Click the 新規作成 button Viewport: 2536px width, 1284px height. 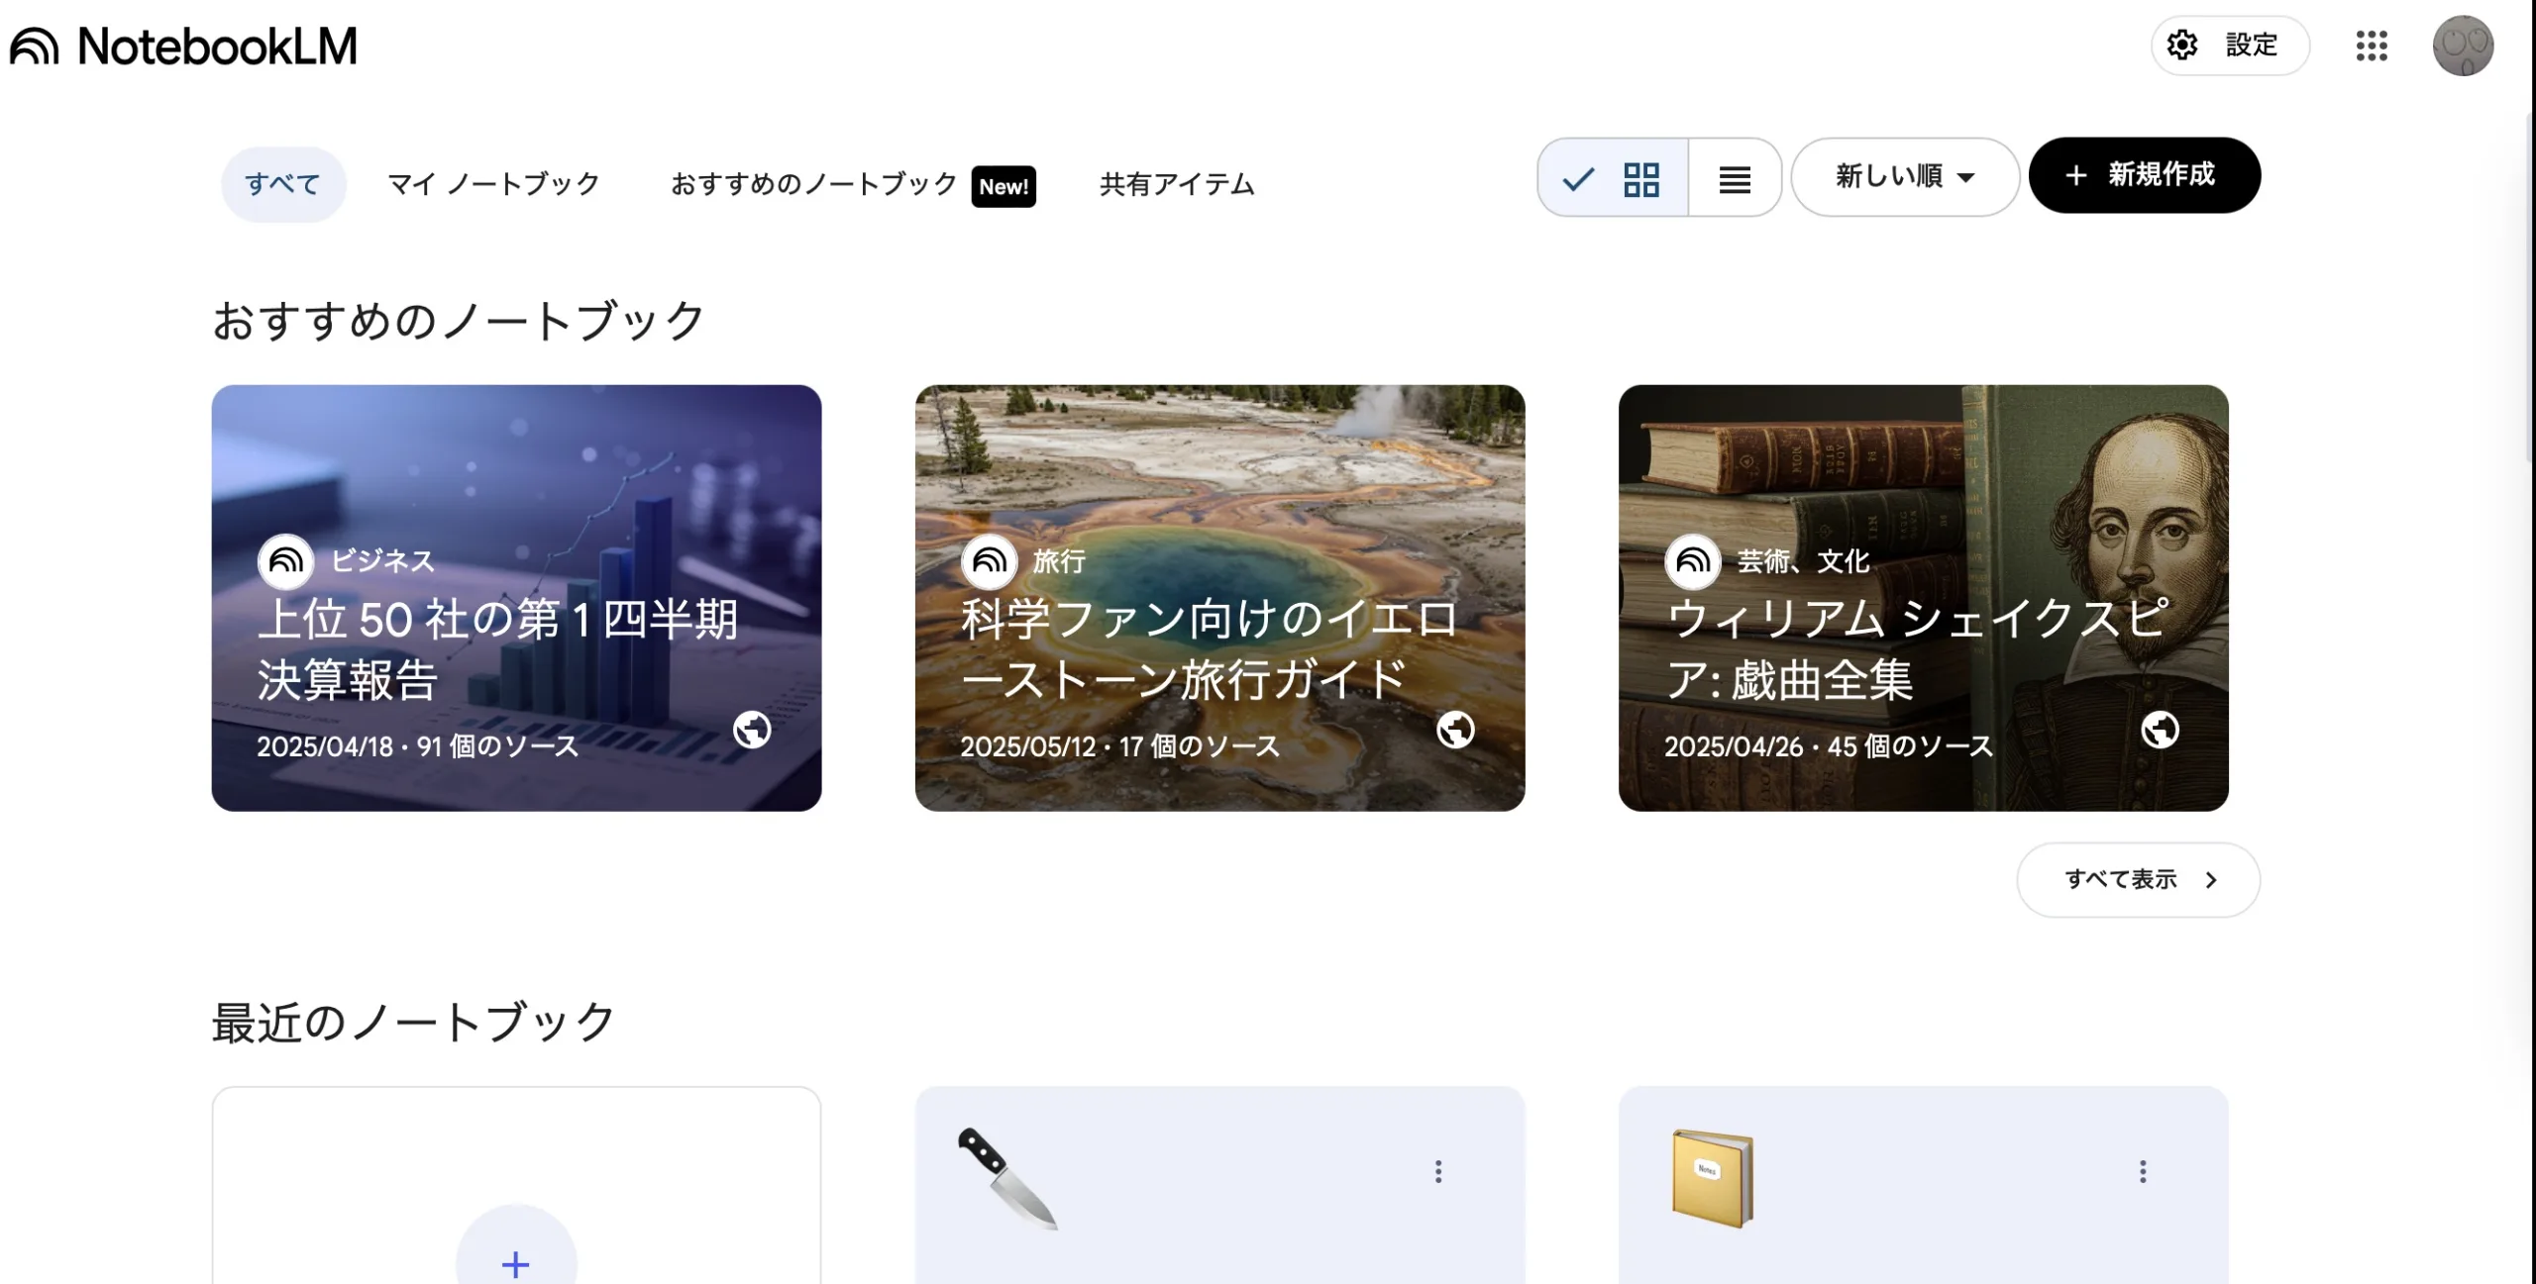pyautogui.click(x=2144, y=175)
